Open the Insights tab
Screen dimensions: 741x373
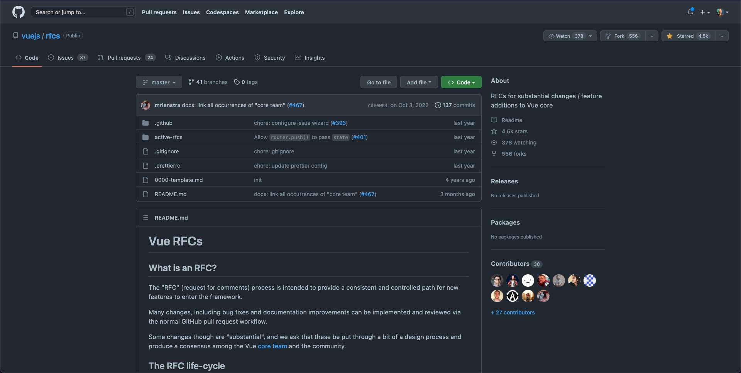click(310, 58)
